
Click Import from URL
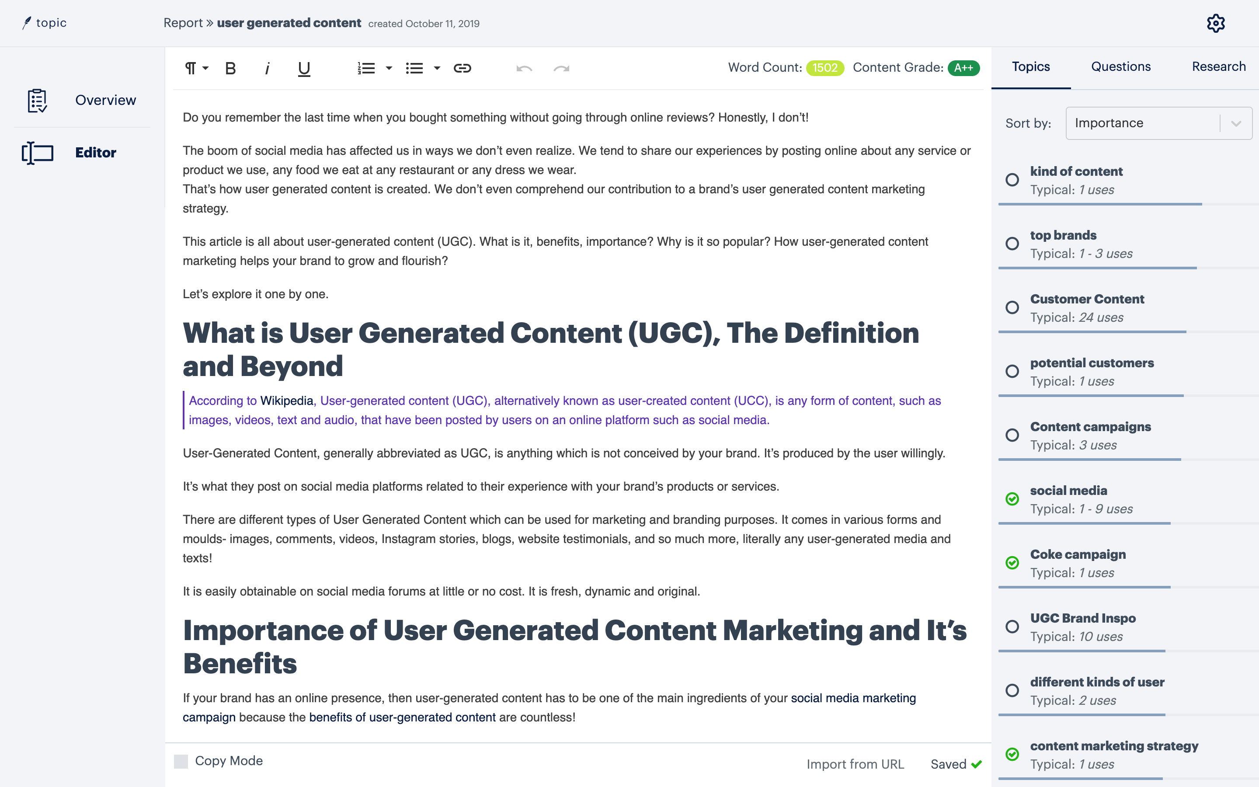[855, 764]
